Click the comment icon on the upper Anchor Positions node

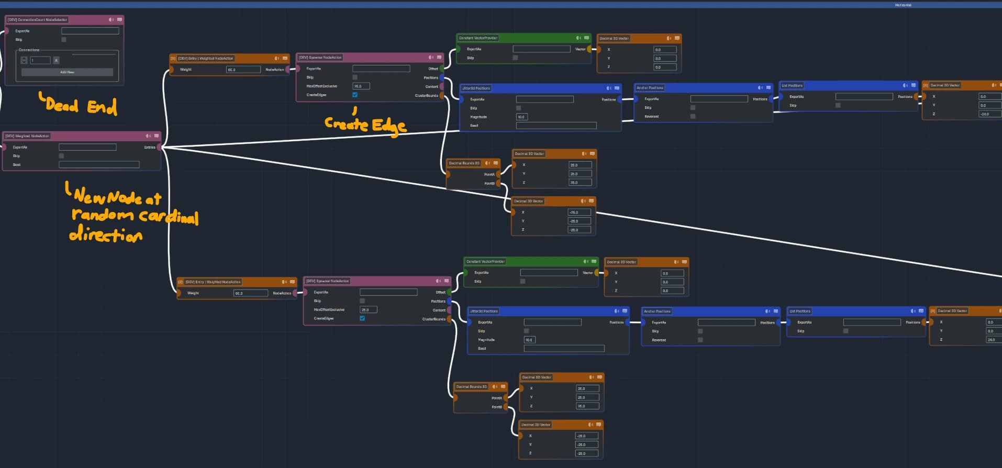[768, 87]
